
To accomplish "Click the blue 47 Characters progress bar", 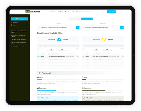I will (47, 90).
